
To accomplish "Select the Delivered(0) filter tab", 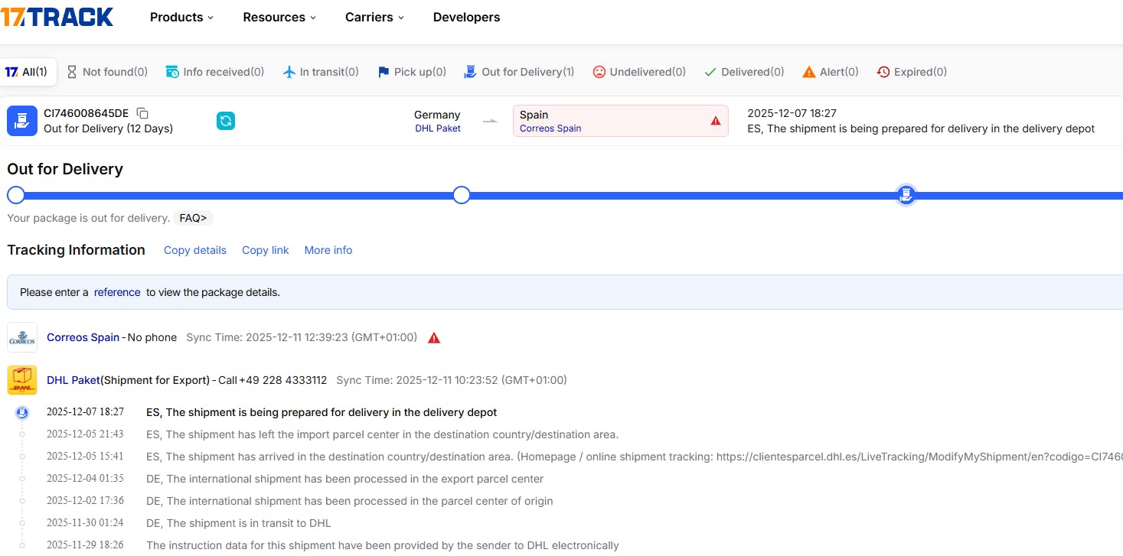I will [744, 72].
